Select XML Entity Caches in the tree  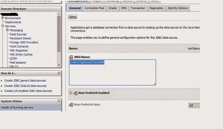click(x=21, y=54)
